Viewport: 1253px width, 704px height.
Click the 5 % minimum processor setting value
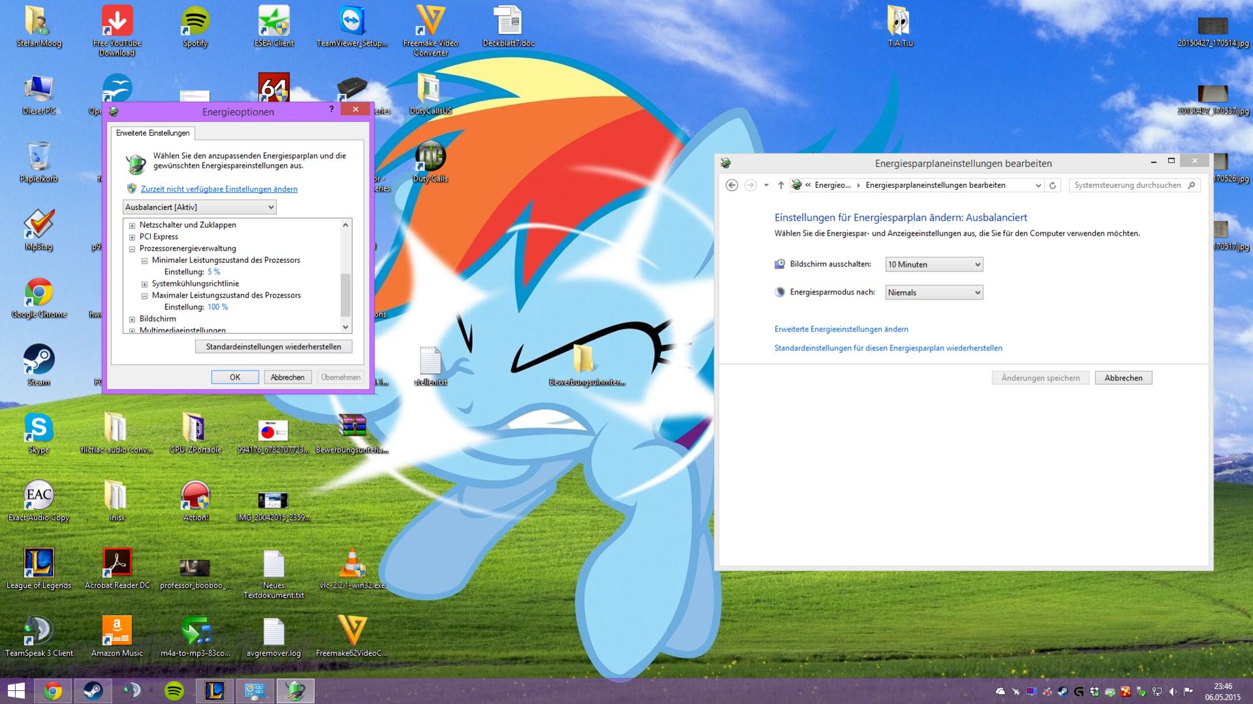pyautogui.click(x=214, y=272)
